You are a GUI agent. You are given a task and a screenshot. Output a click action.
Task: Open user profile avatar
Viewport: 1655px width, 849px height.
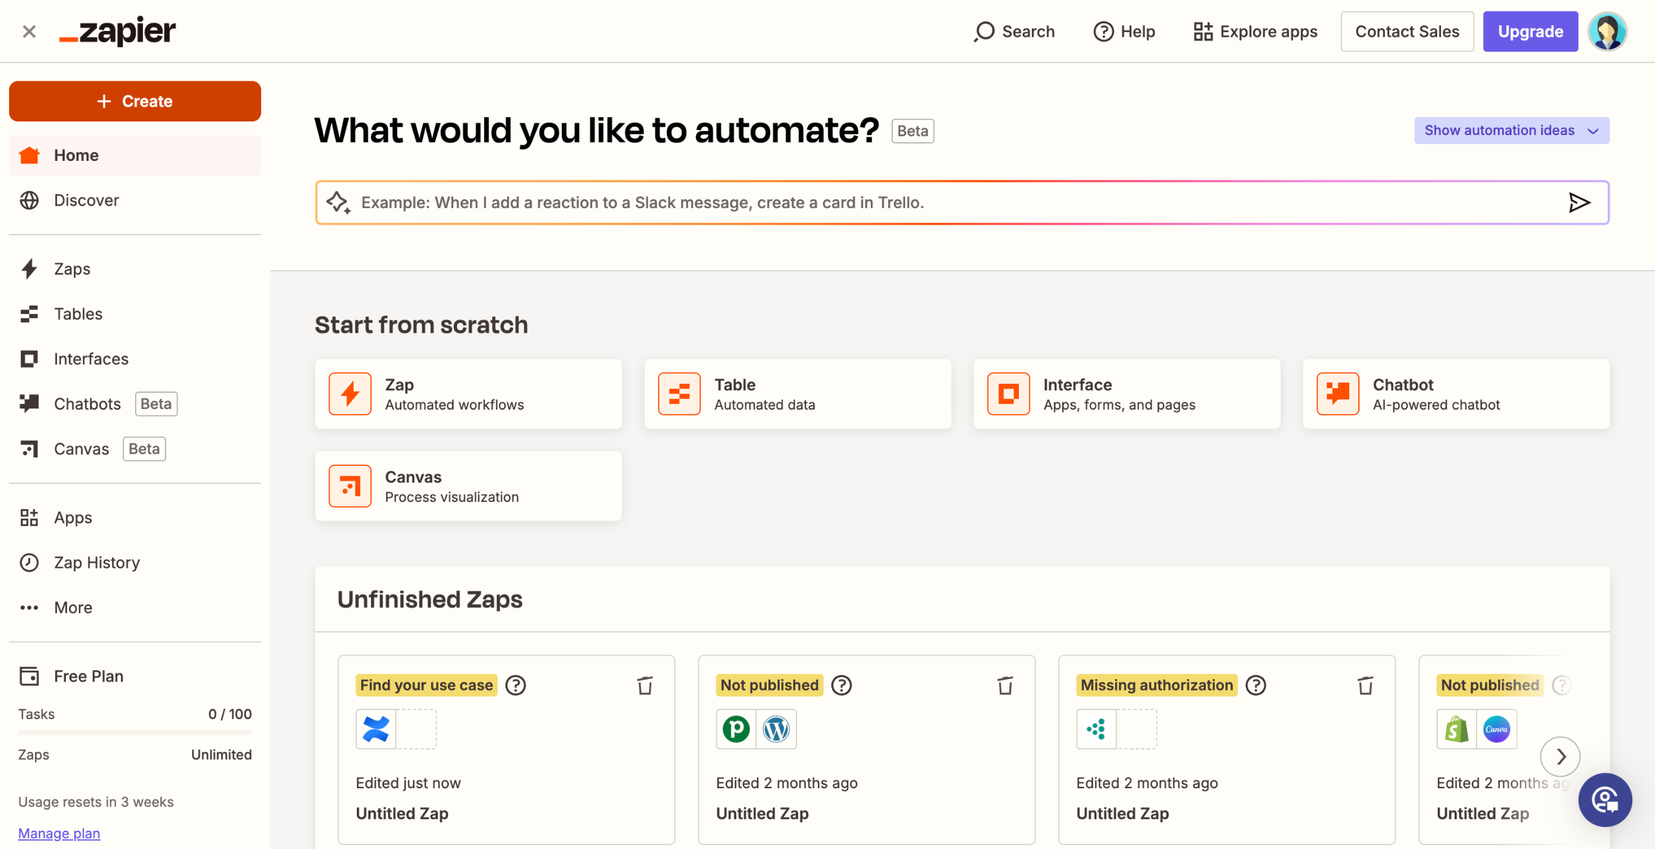(x=1607, y=31)
